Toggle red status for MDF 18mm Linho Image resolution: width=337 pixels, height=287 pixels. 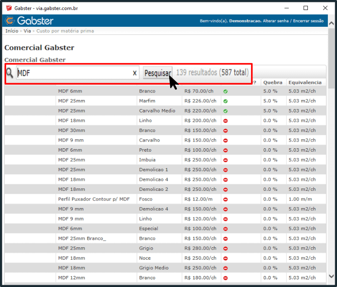pyautogui.click(x=225, y=121)
